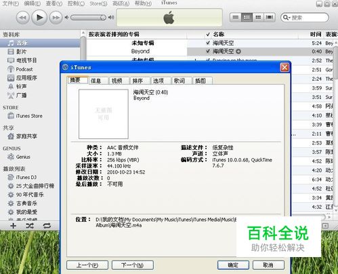Toggle the all-tracks checkmark column header
338x274 pixels.
tap(208, 35)
